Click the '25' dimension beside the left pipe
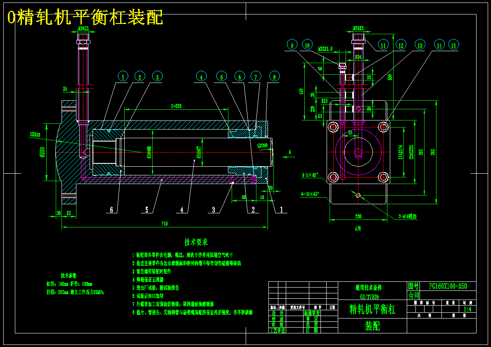Image resolution: width=491 pixels, height=347 pixels. click(x=65, y=89)
